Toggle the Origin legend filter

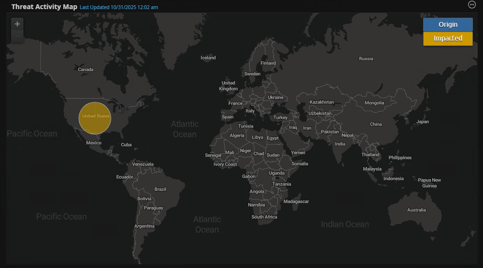point(448,24)
